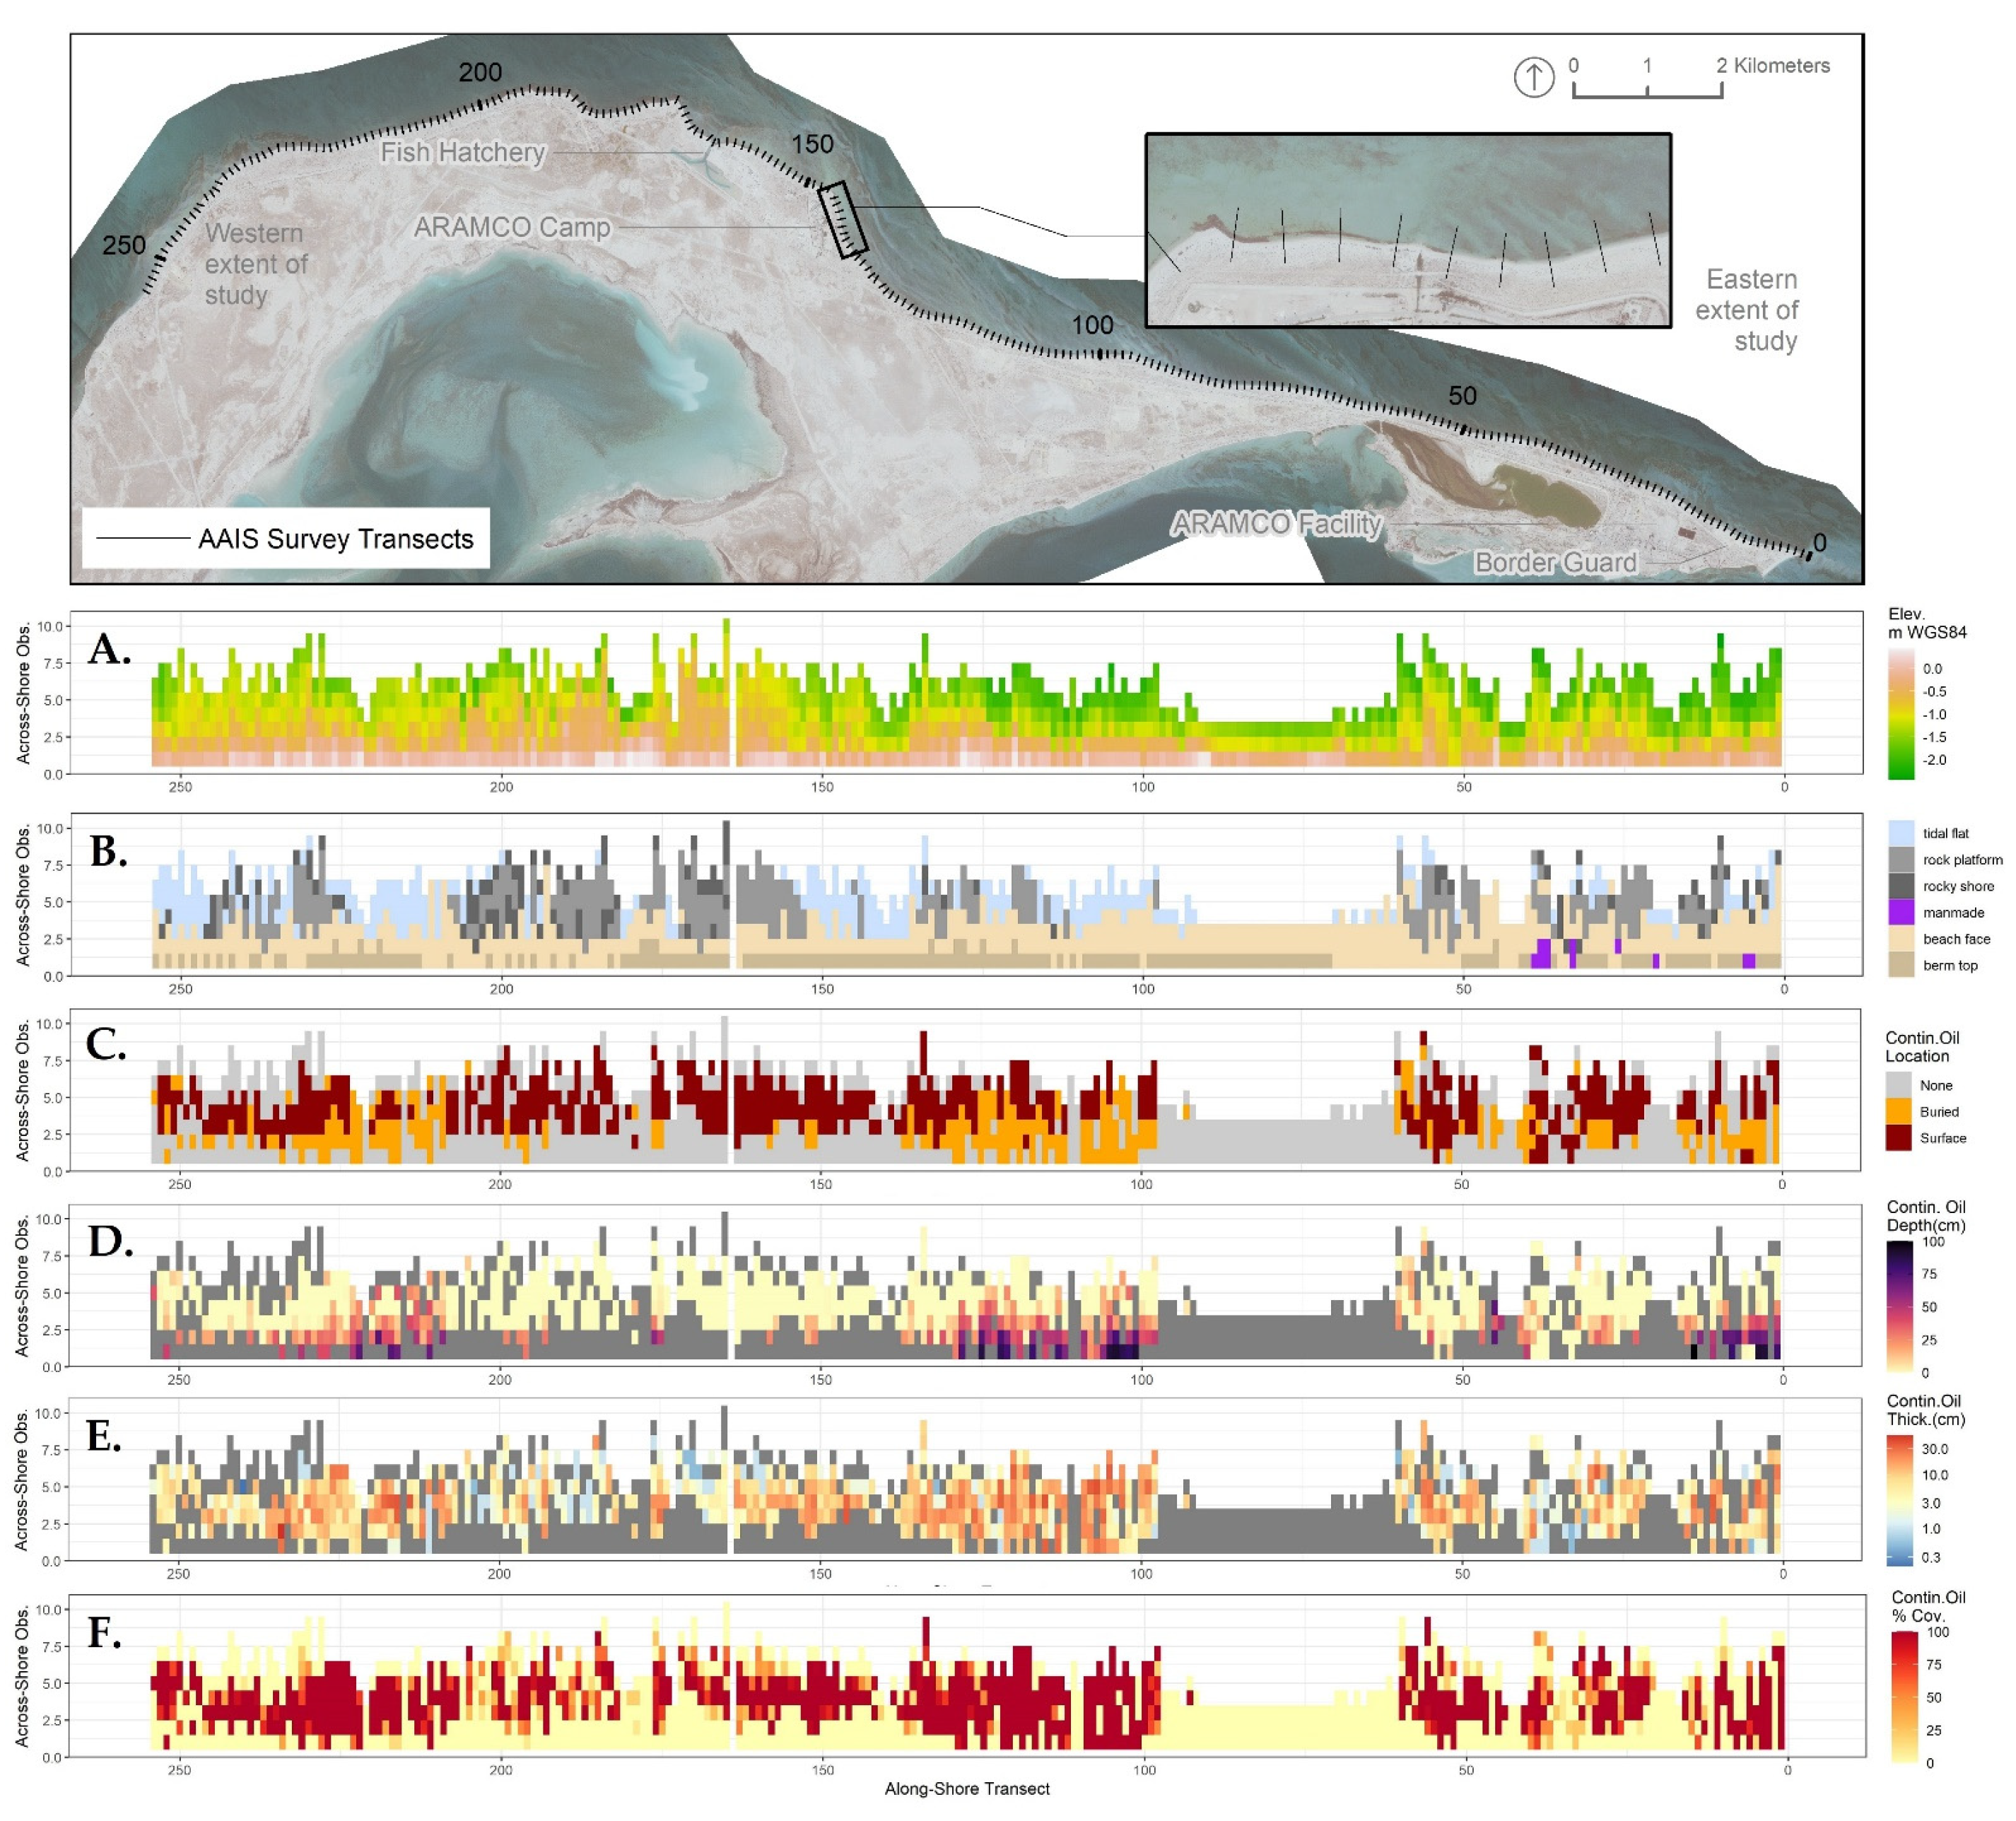Click the Surface dark red legend swatch
Viewport: 2016px width, 1821px height.
coord(1898,1138)
